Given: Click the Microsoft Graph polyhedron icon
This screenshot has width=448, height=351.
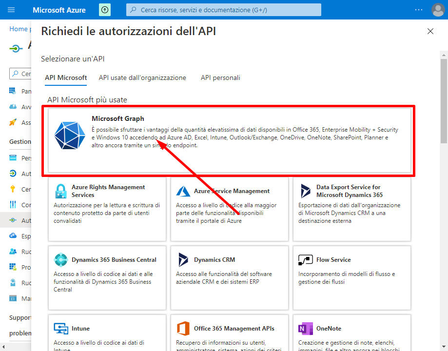Looking at the screenshot, I should click(x=70, y=136).
